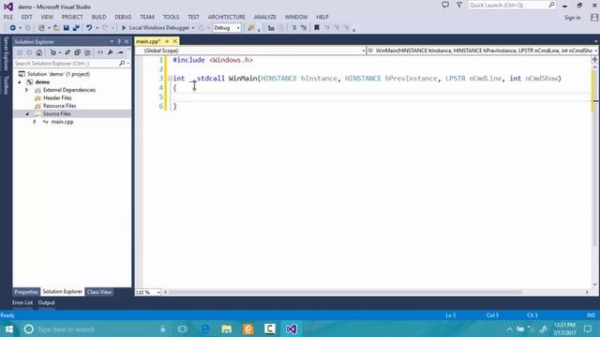Screen dimensions: 600x337
Task: Click the Find in Files toolbar icon
Action: point(251,28)
